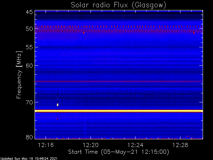Click the red dot near 12:19 under 50 MHz
Viewport: 213px width, 160px height.
pyautogui.click(x=84, y=33)
